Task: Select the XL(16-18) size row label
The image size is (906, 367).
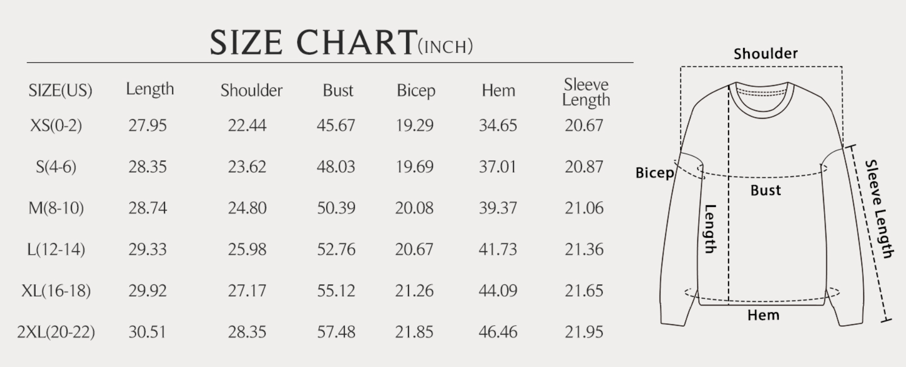Action: point(56,290)
